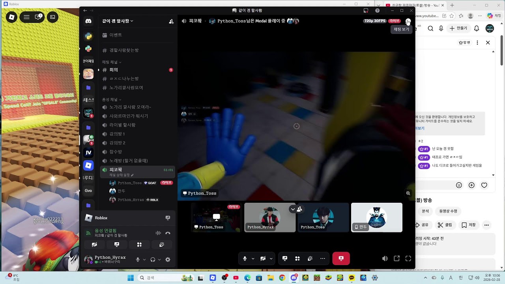Screen dimensions: 505x284
Task: Share screen from the voice connected panel
Action: [117, 245]
